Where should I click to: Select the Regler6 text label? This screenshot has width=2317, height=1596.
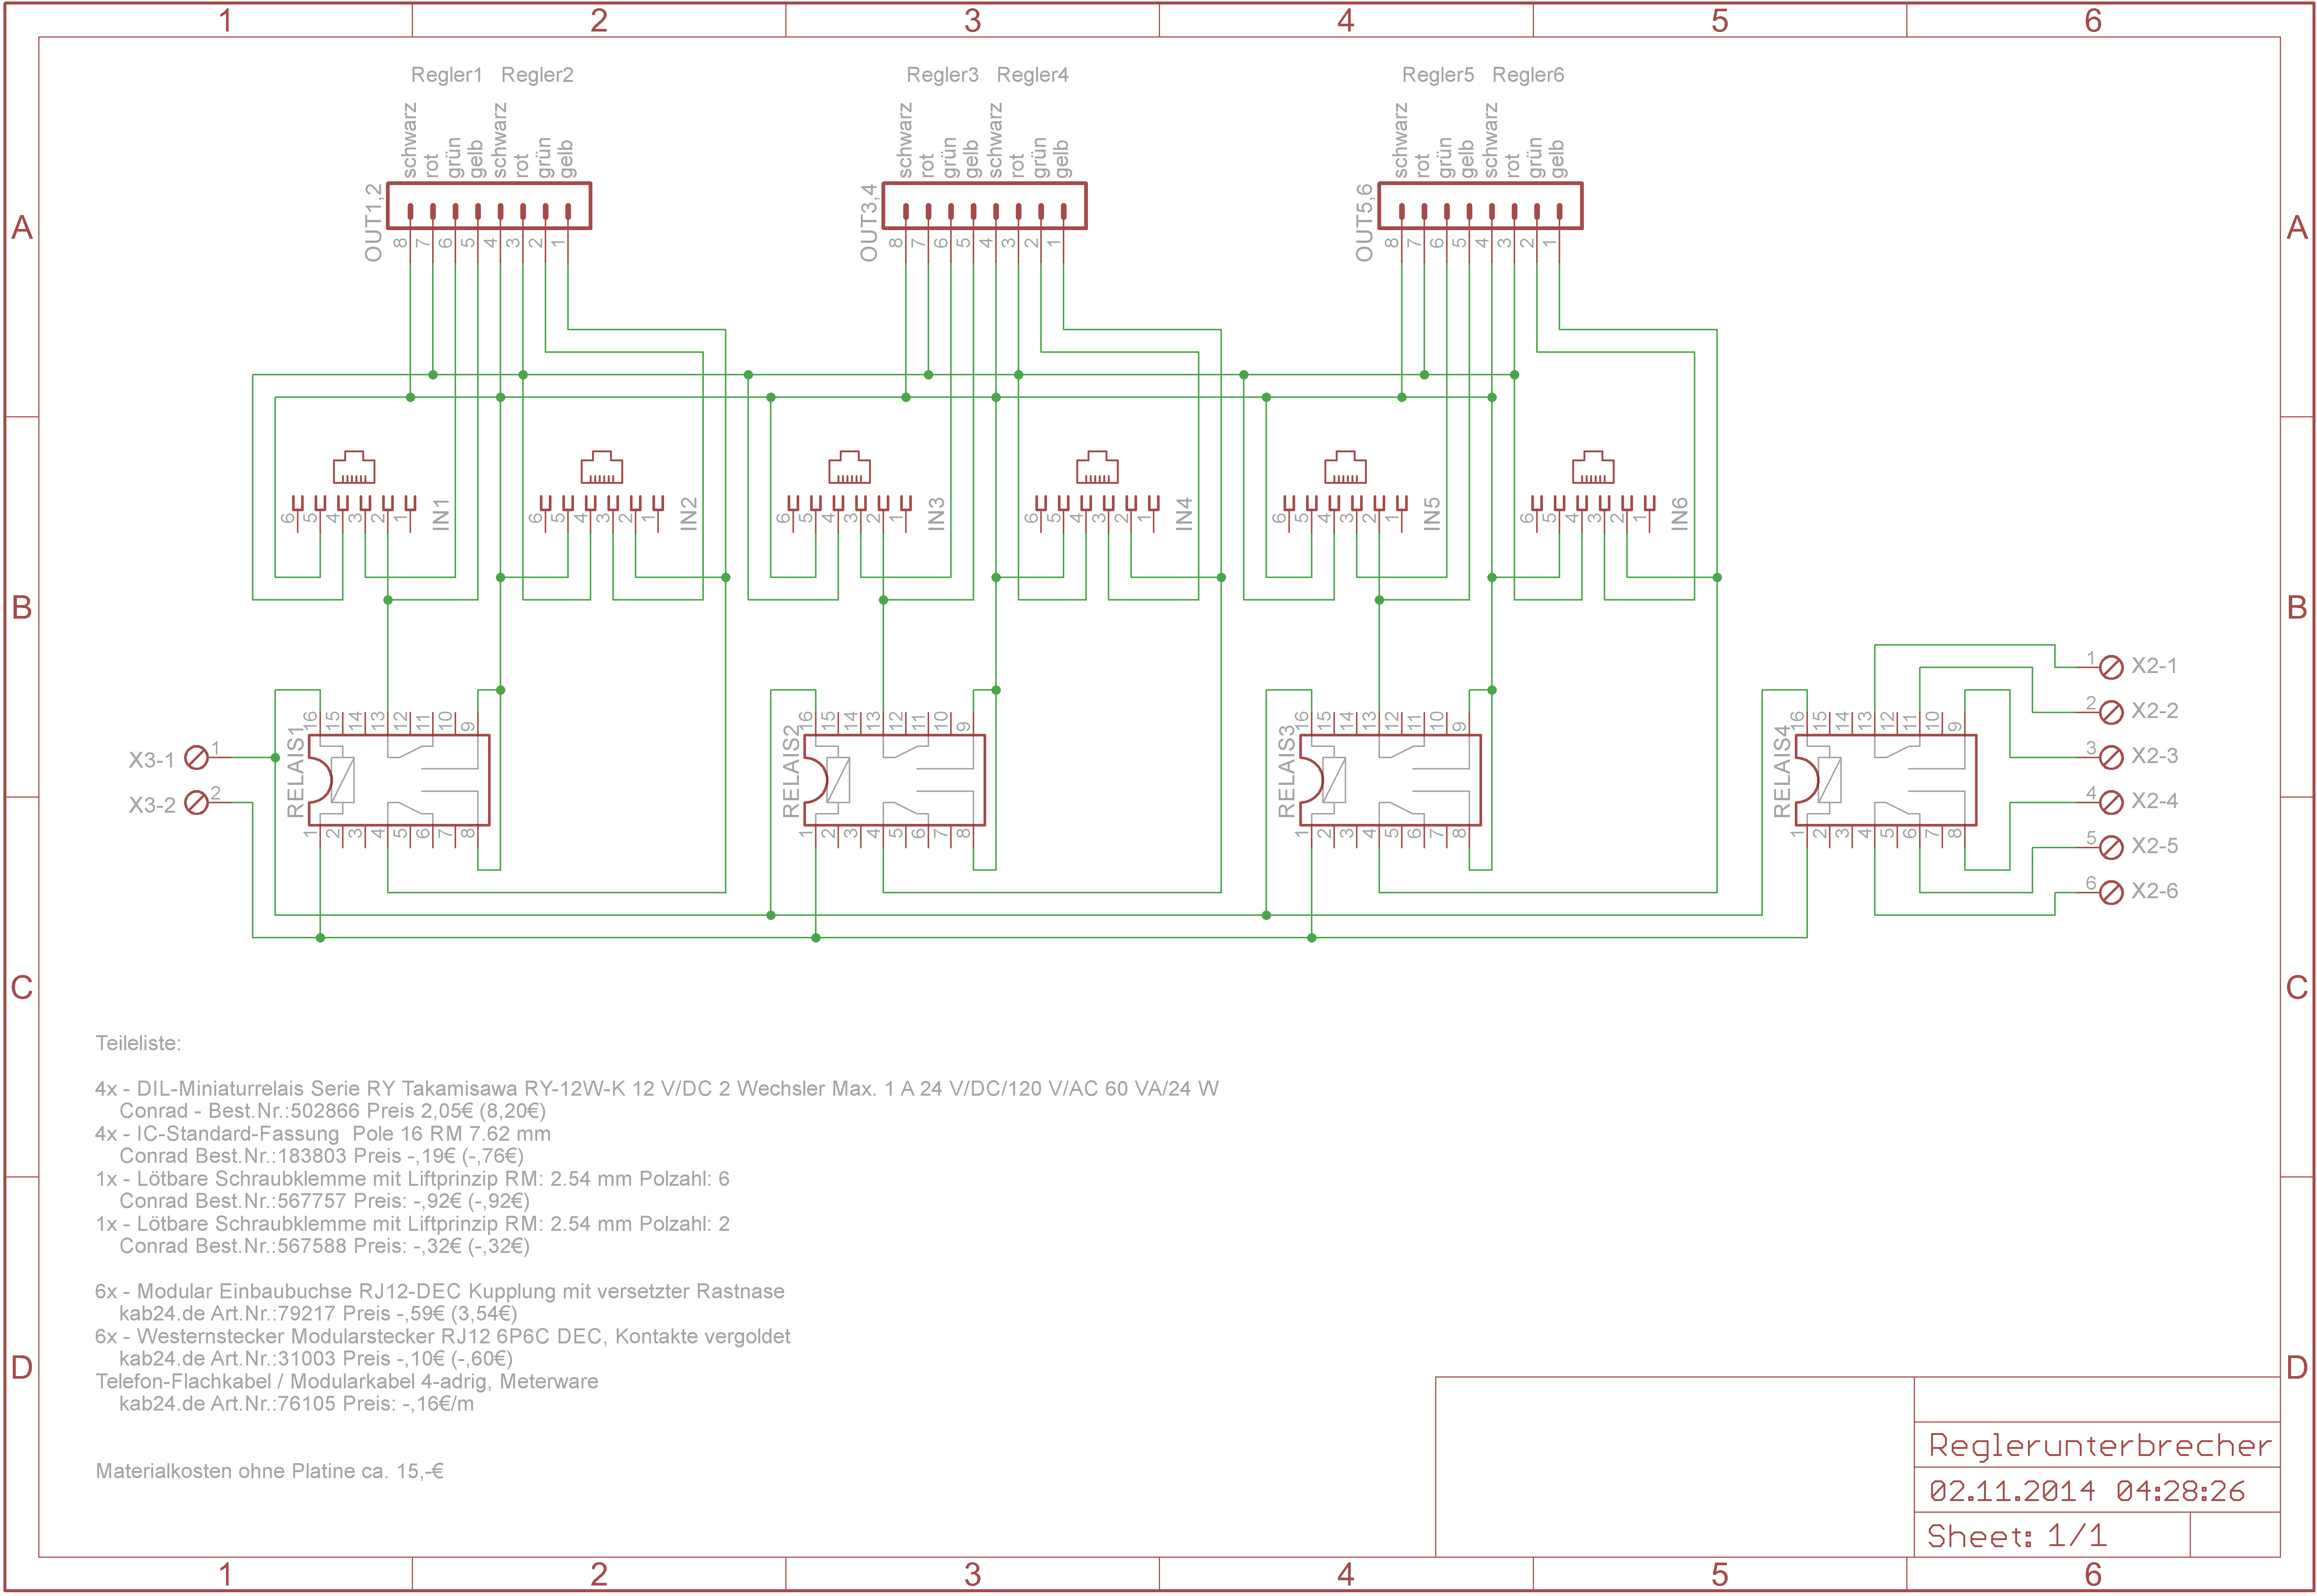click(1528, 75)
